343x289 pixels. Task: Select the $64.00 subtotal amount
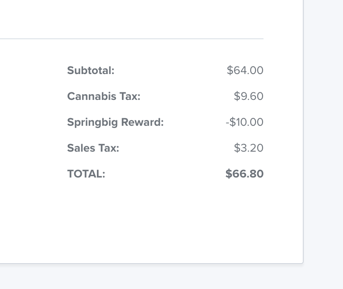tap(245, 70)
